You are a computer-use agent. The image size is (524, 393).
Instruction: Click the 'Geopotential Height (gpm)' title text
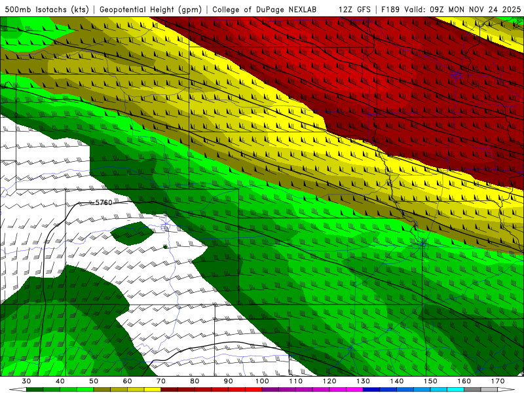click(151, 10)
